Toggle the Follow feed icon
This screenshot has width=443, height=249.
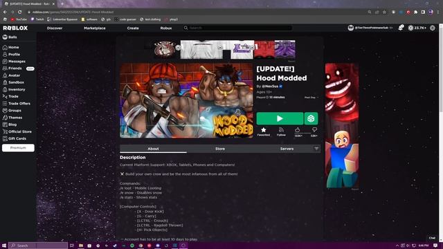click(x=281, y=130)
